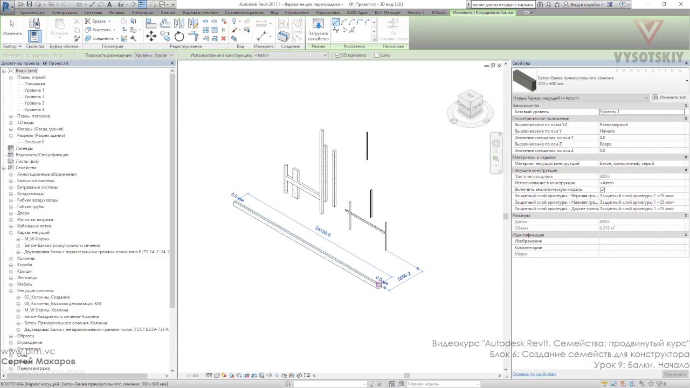Image resolution: width=690 pixels, height=388 pixels.
Task: Toggle Включить аналитическую модель checkbox
Action: click(x=602, y=190)
